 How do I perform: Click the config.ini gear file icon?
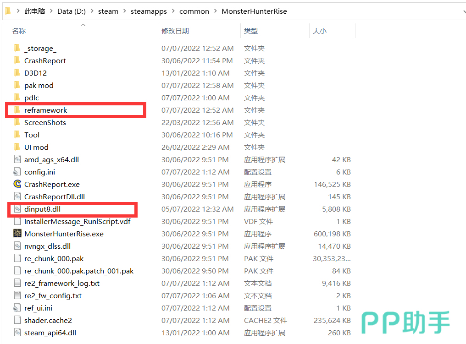(x=17, y=172)
